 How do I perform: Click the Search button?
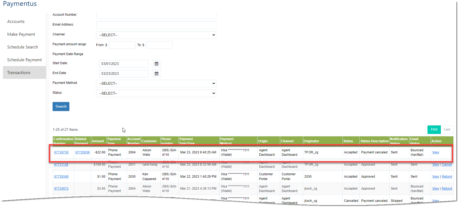pos(61,107)
